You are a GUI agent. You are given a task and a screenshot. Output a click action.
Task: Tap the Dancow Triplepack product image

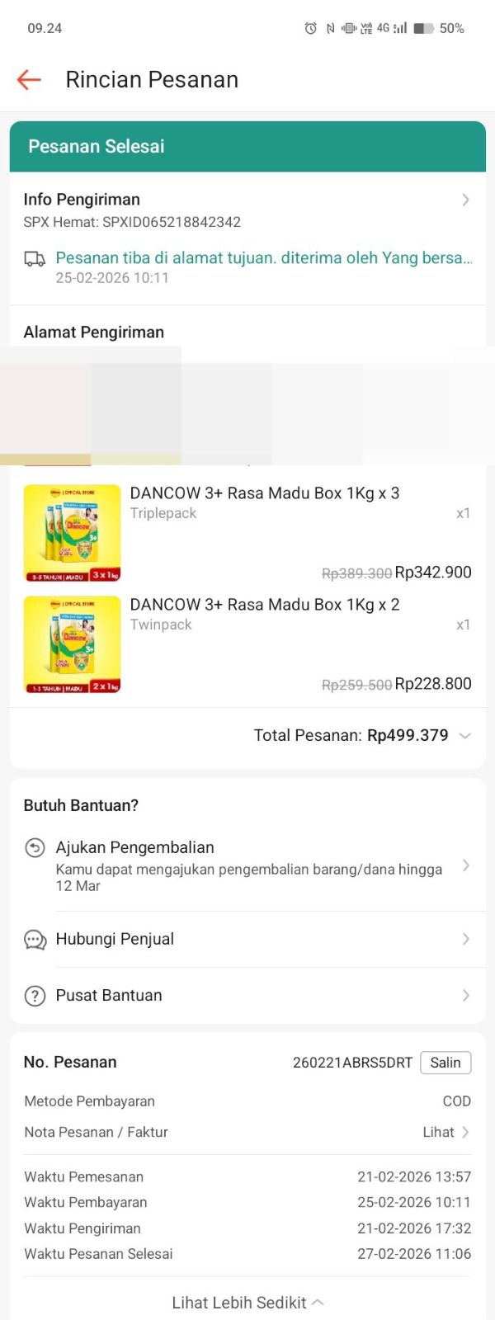coord(73,533)
